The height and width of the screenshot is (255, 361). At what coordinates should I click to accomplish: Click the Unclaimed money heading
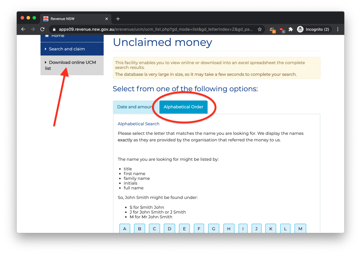pyautogui.click(x=162, y=42)
